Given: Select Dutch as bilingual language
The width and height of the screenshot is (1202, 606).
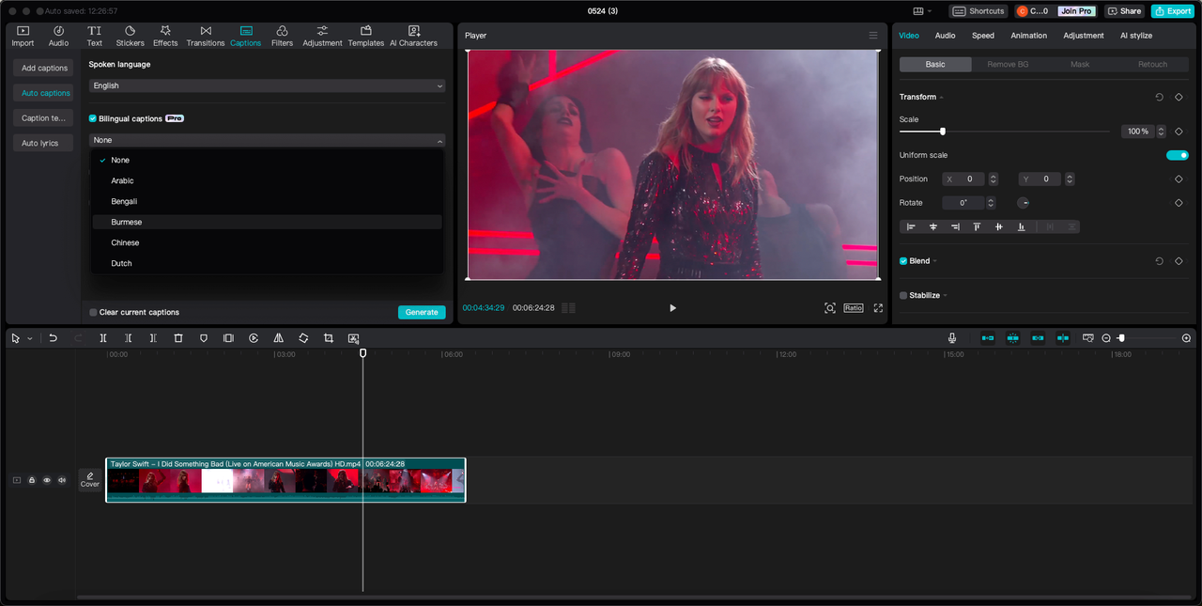Looking at the screenshot, I should 267,263.
